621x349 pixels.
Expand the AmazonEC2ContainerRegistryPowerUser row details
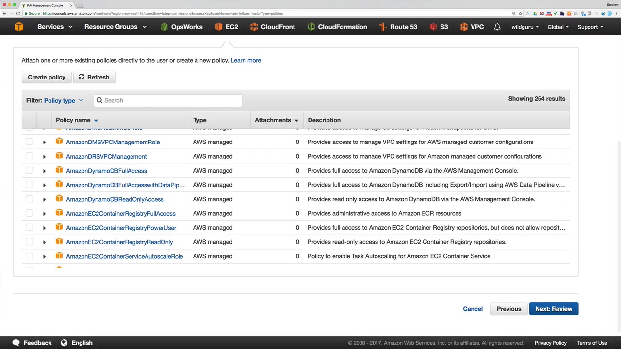click(44, 228)
